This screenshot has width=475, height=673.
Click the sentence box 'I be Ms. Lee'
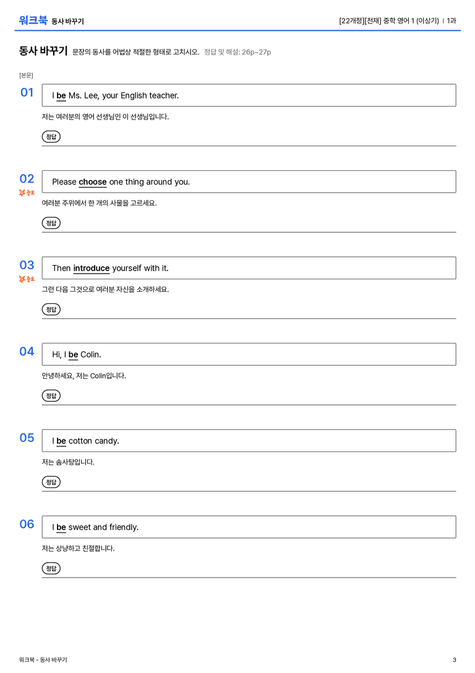(x=249, y=95)
